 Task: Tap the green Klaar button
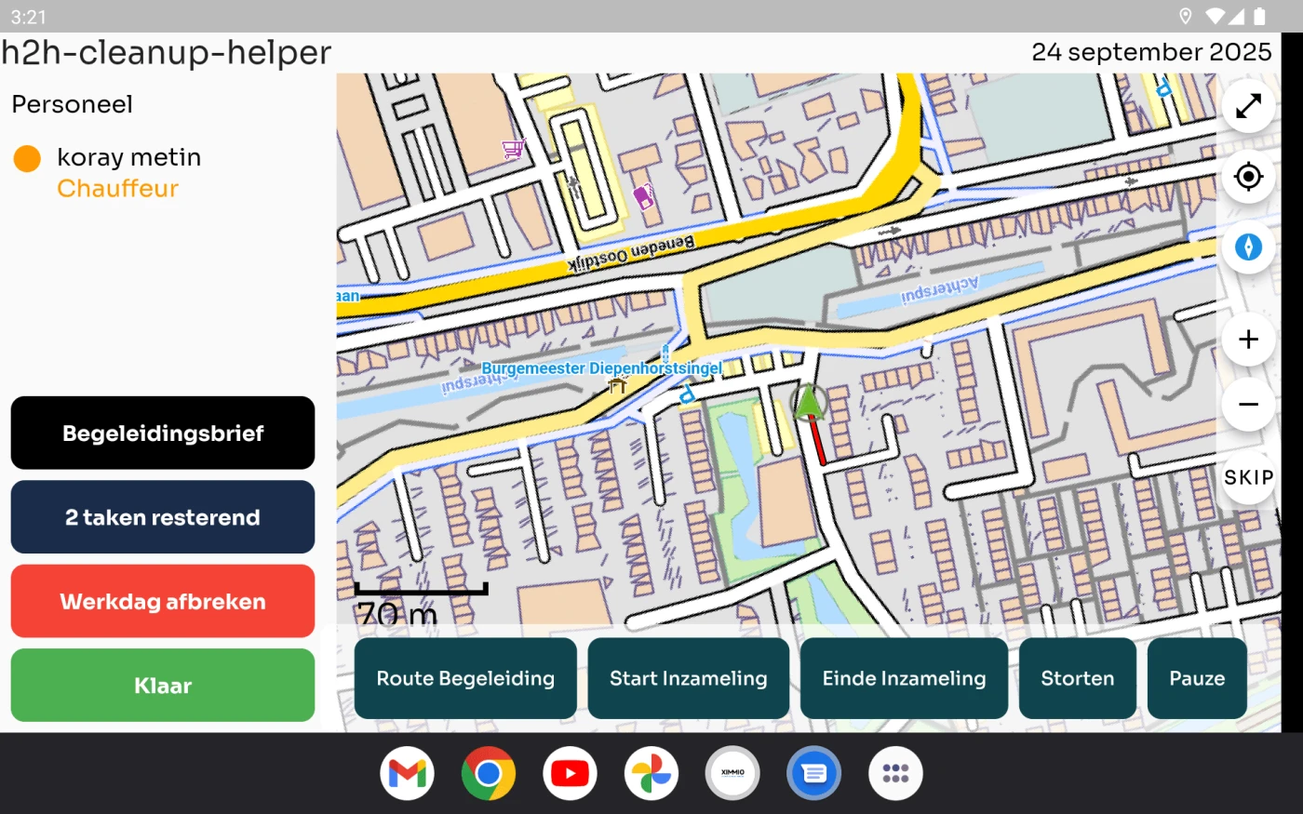point(163,686)
